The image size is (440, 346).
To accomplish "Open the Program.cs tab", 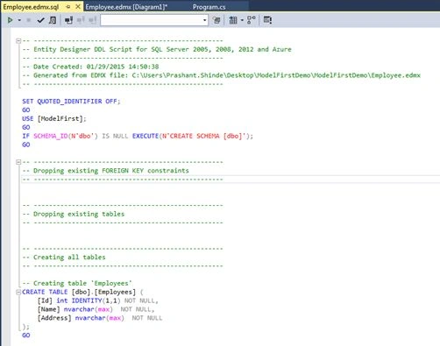I will point(209,7).
